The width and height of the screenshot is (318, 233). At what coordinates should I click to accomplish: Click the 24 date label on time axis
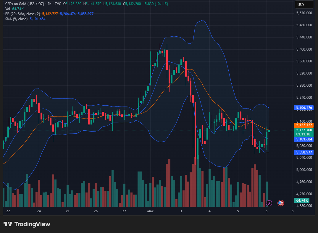39,211
